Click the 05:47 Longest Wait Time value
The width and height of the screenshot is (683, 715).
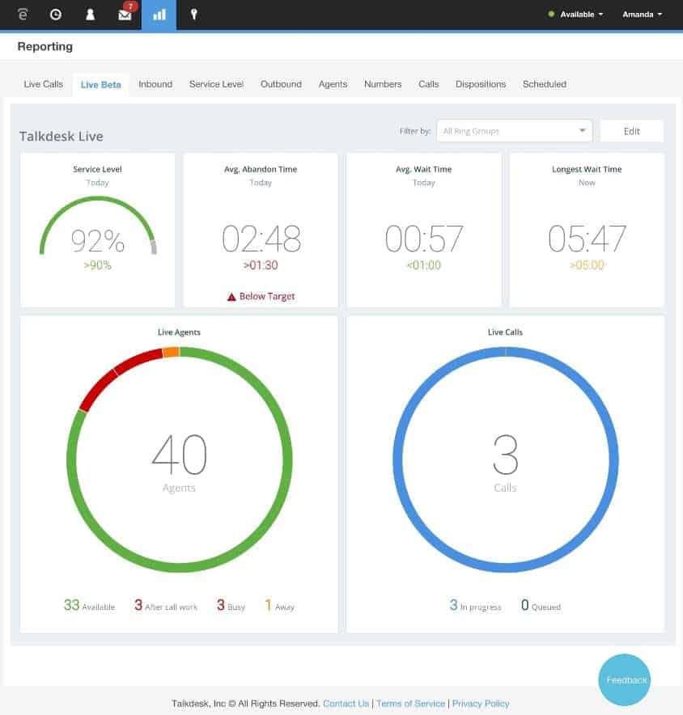coord(587,239)
